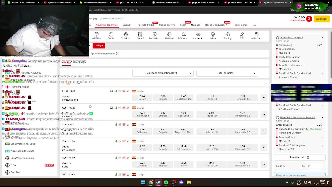This screenshot has height=187, width=332.
Task: Open the Dota 2 category icon
Action: pos(140,36)
